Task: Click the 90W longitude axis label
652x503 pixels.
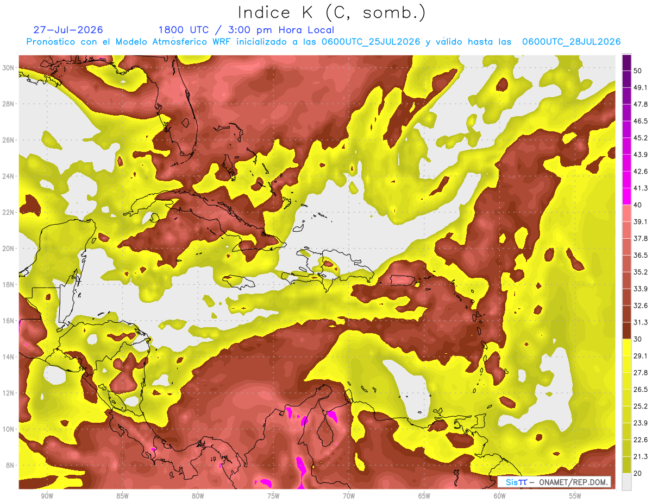Action: coord(47,496)
